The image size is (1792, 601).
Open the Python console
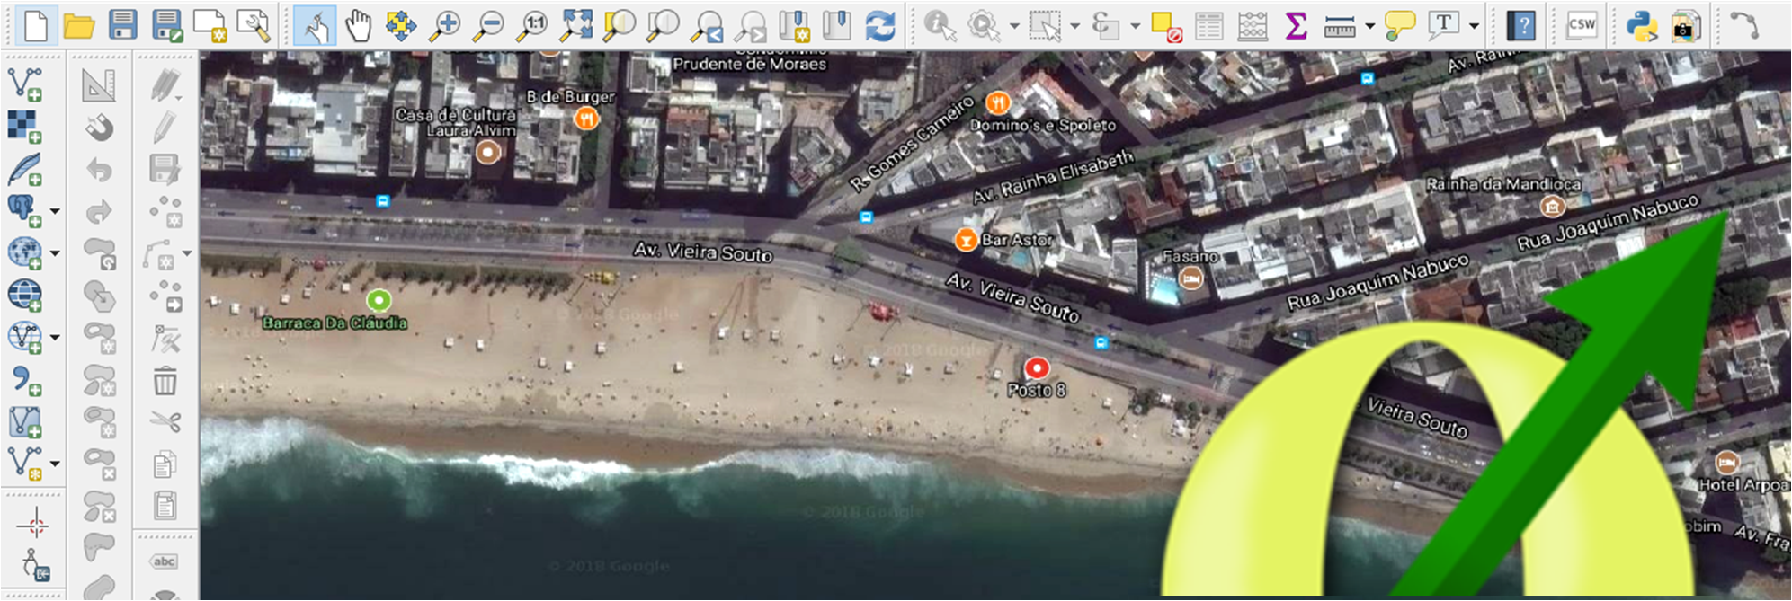[1642, 25]
